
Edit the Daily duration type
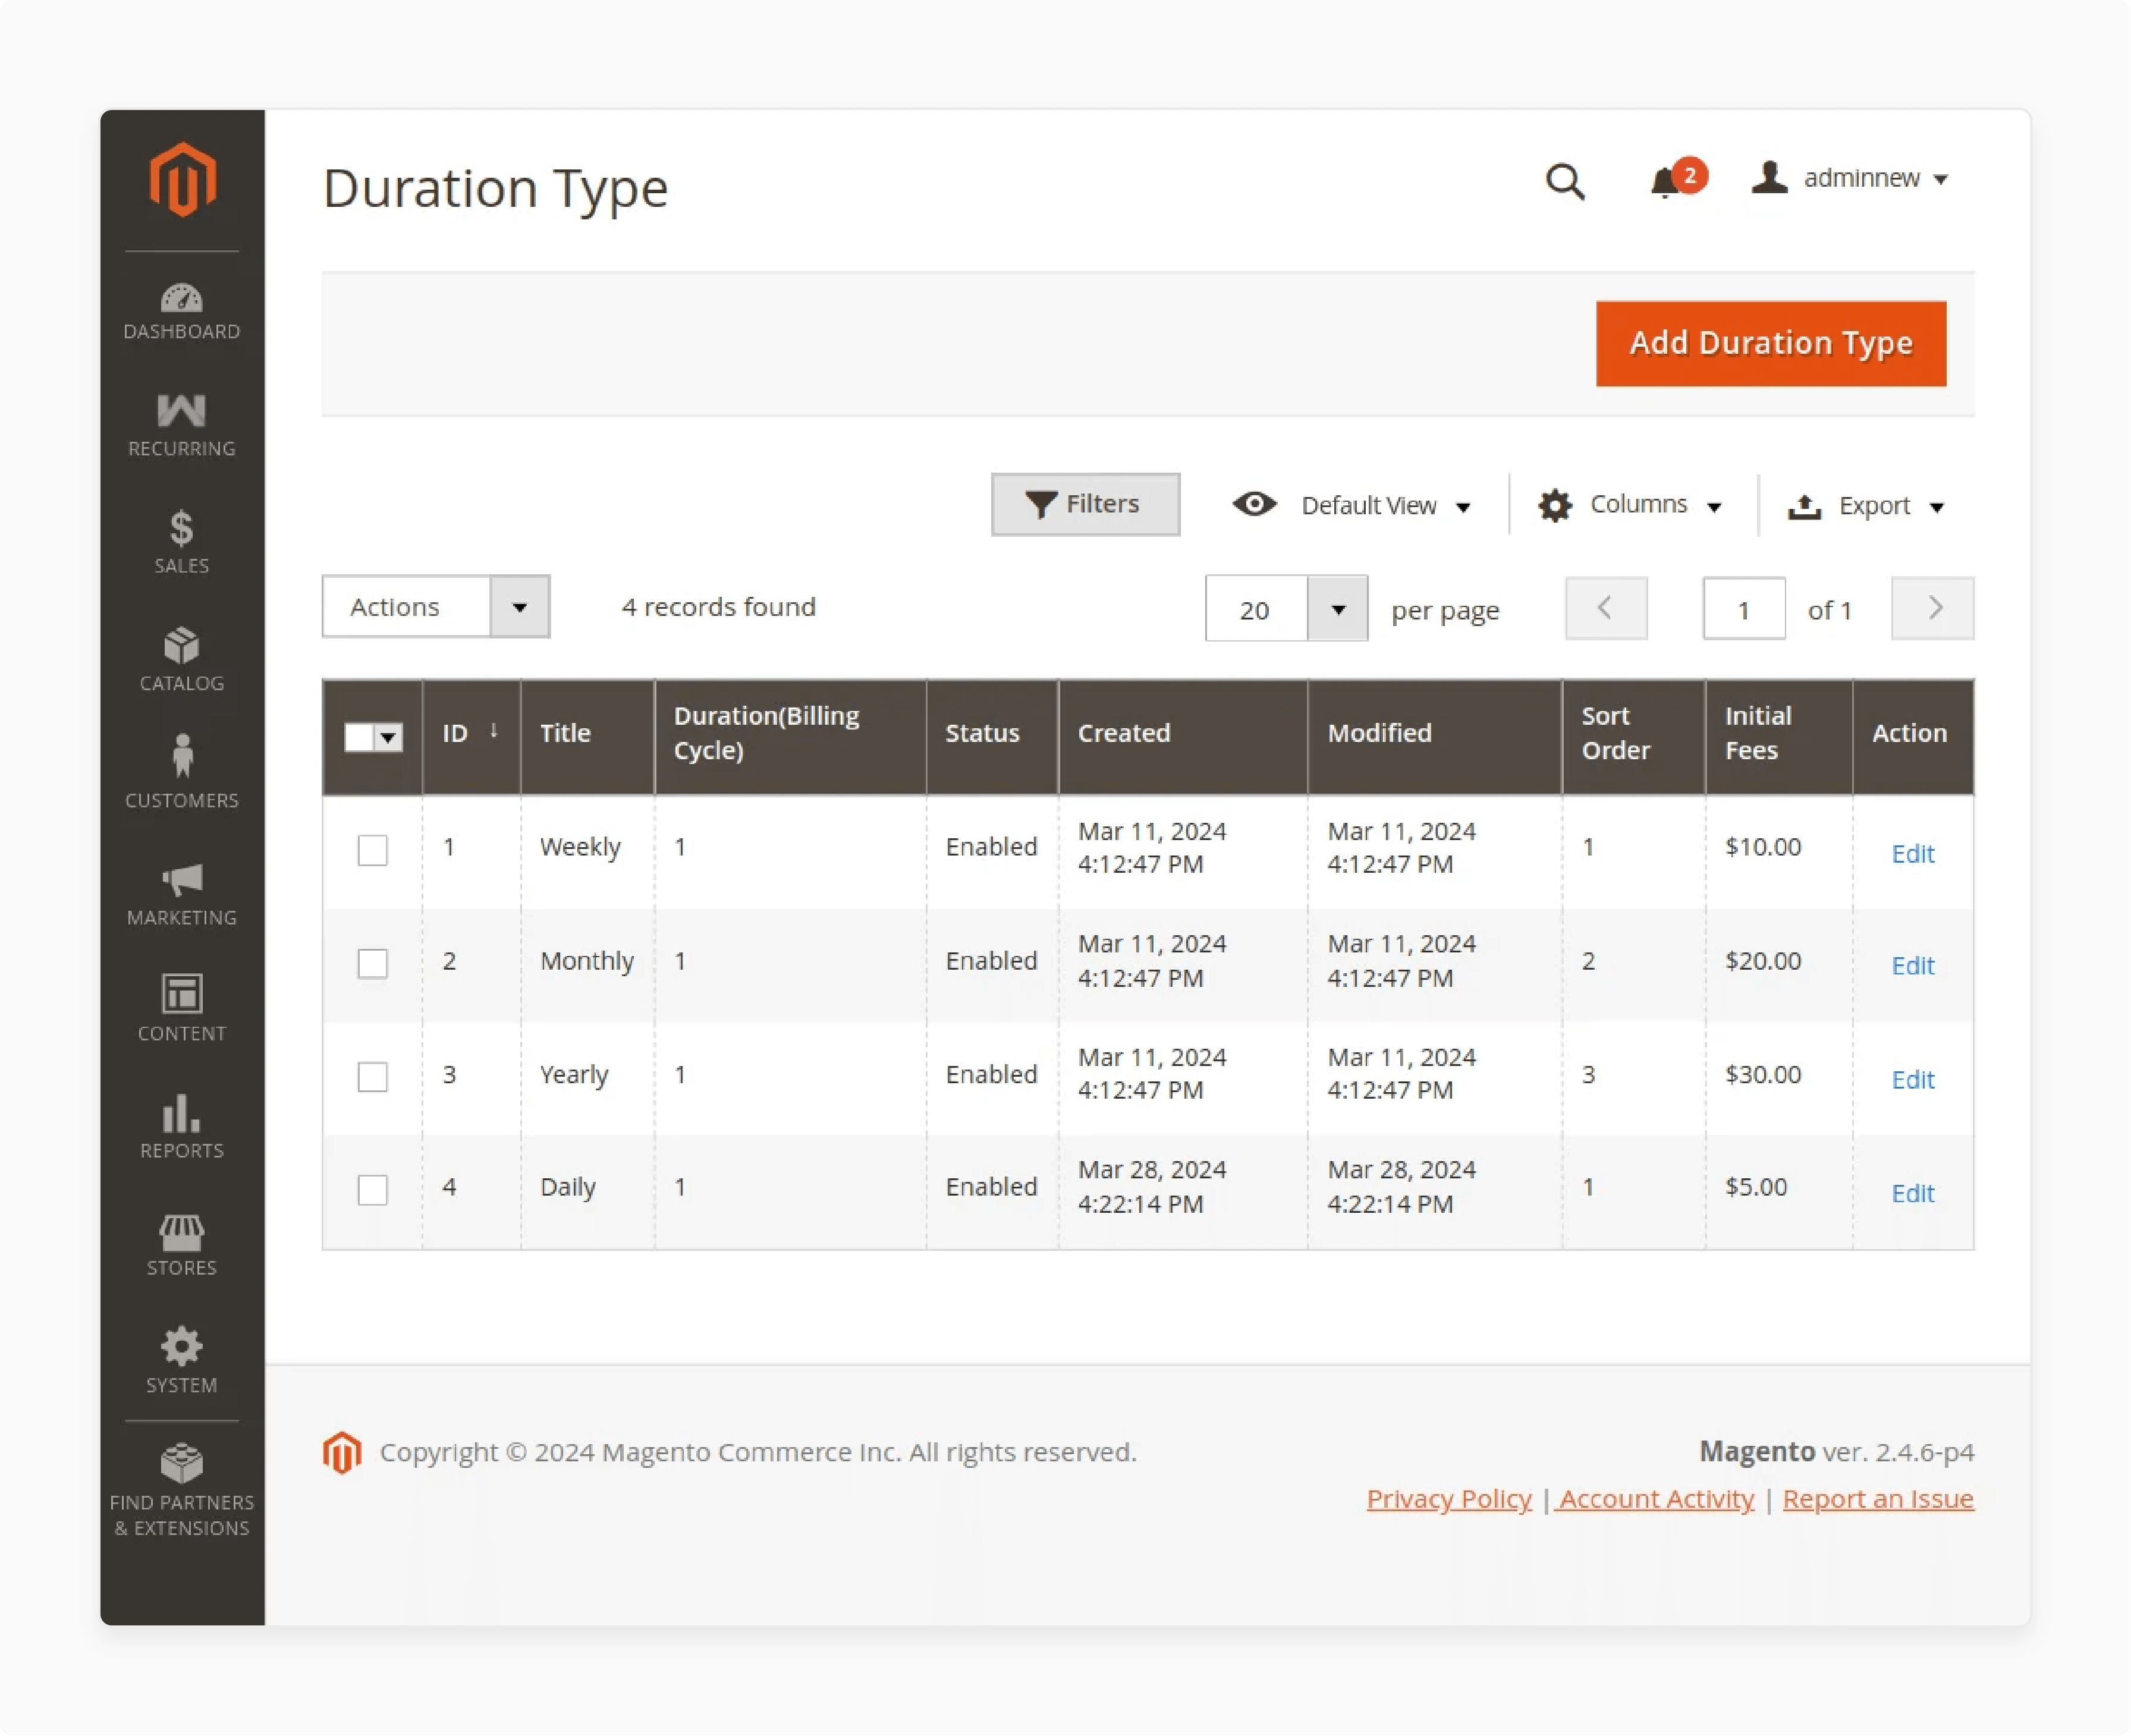tap(1912, 1193)
